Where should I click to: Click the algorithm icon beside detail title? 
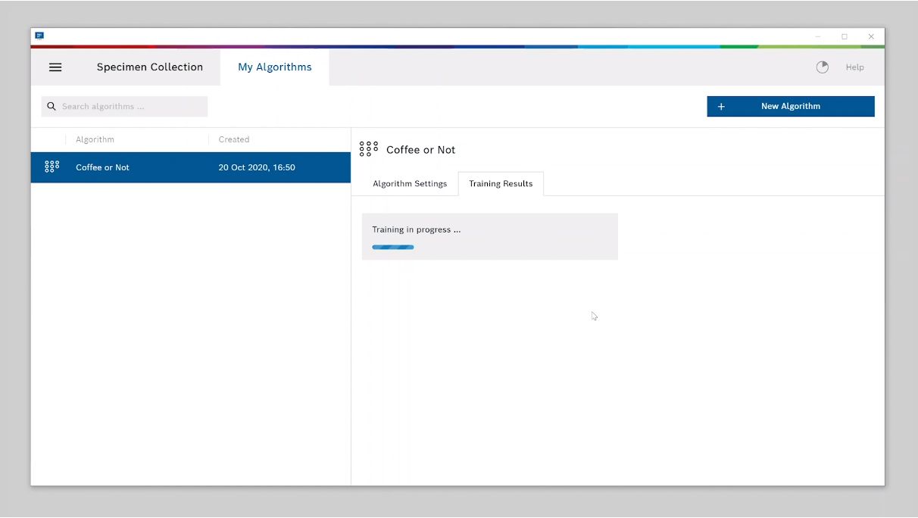coord(369,149)
